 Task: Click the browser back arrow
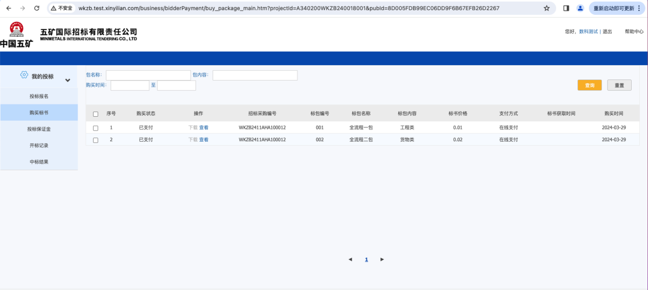9,8
